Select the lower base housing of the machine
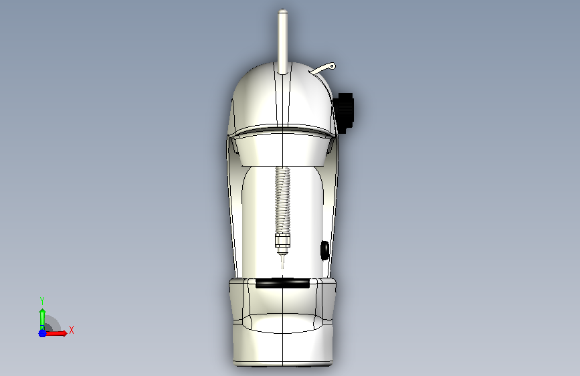The image size is (580, 376). 282,322
